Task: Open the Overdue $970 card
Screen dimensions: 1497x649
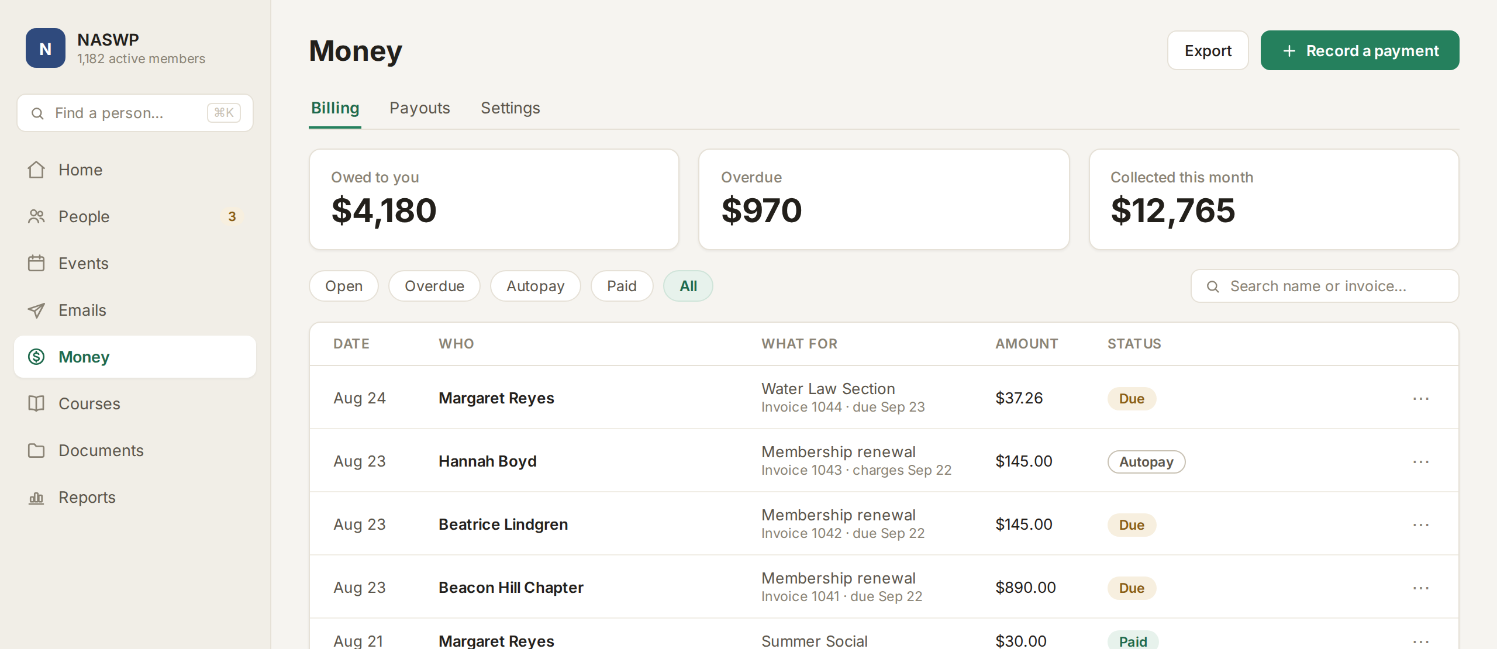Action: [x=884, y=199]
